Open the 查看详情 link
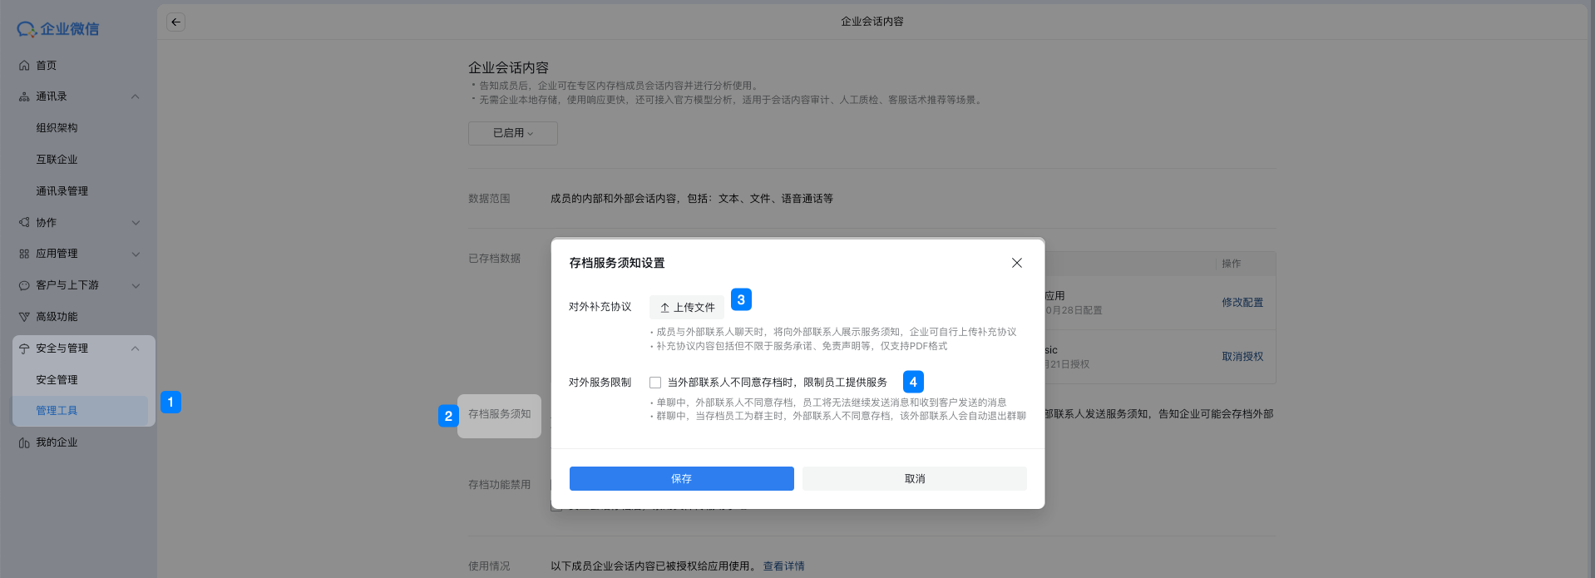The image size is (1595, 578). click(783, 566)
